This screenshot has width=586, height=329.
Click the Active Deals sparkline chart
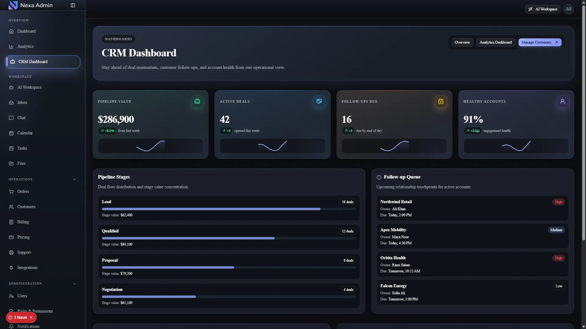(272, 146)
